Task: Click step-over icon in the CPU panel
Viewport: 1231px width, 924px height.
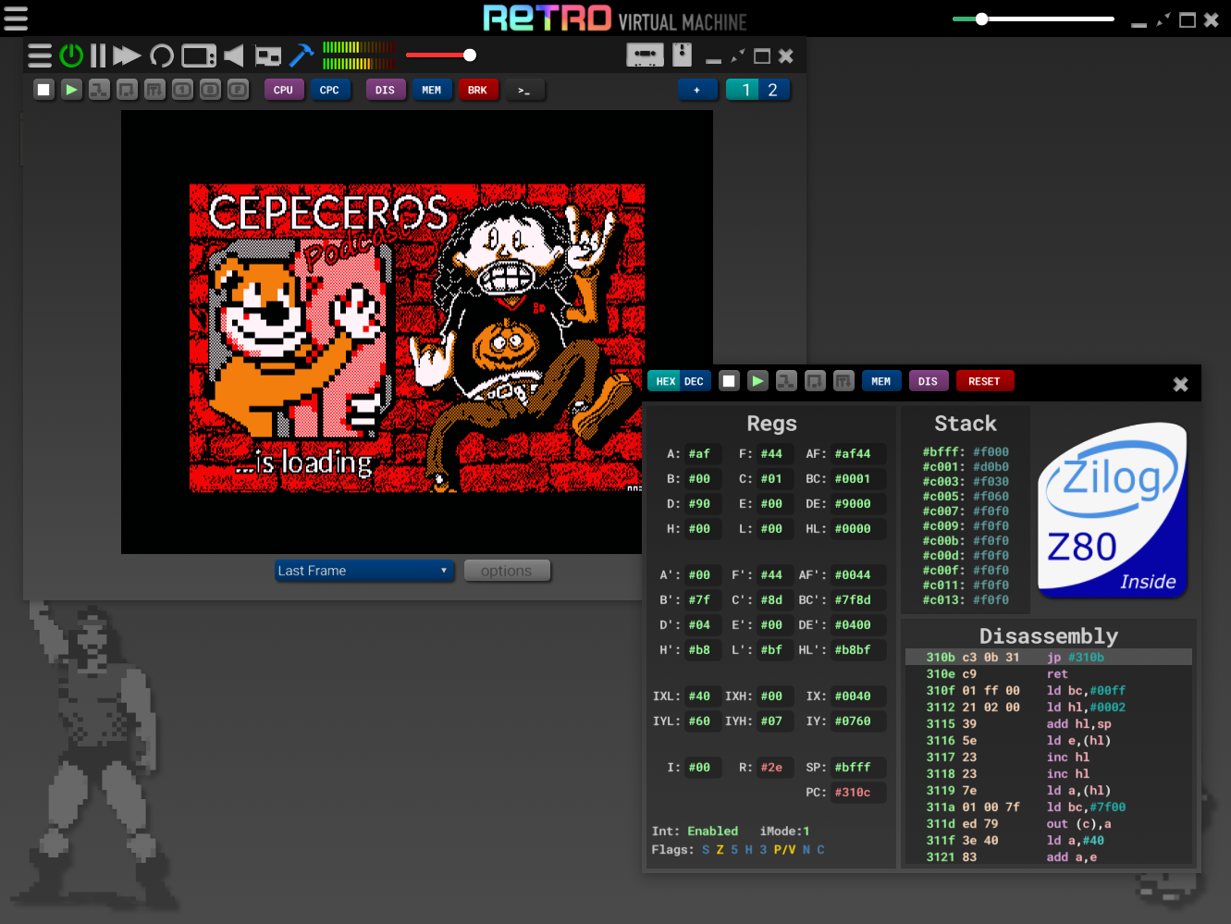Action: tap(815, 381)
